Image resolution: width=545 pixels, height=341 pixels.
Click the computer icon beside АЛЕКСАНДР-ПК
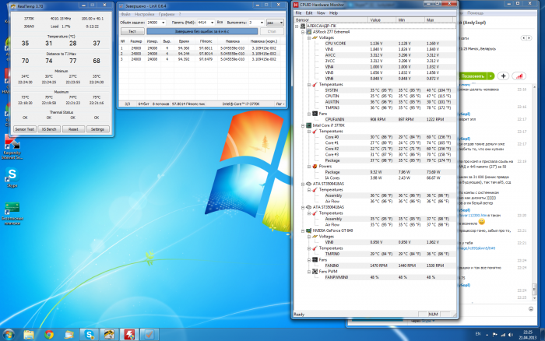click(303, 26)
